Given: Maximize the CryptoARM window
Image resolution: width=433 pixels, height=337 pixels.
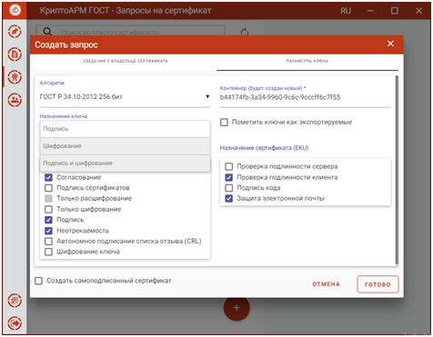Looking at the screenshot, I should (x=395, y=11).
